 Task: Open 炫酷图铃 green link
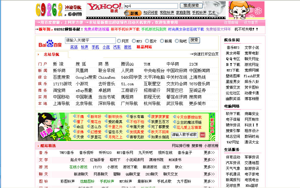pyautogui.click(x=87, y=181)
